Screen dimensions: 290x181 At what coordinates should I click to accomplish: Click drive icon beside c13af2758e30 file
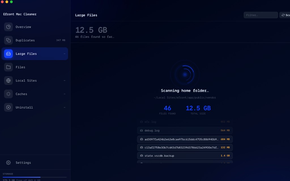point(142,148)
